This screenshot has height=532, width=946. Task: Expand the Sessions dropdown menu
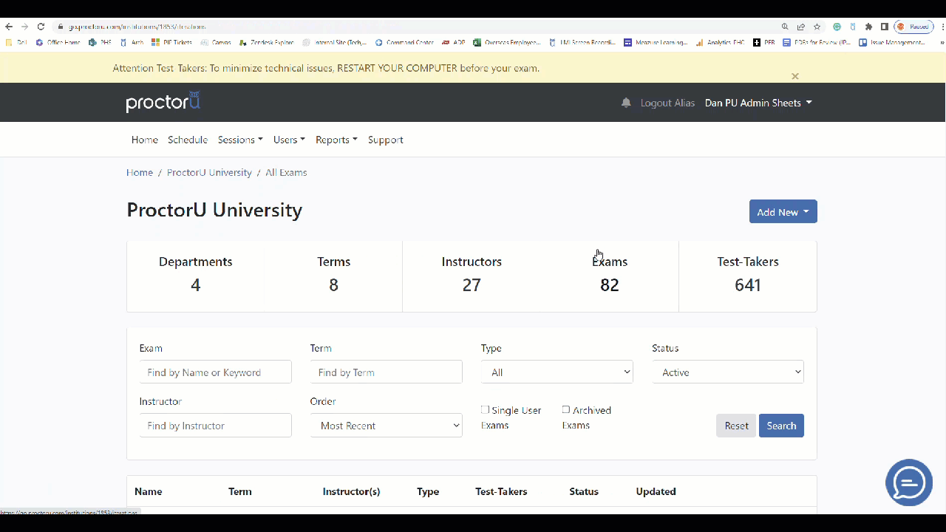[240, 140]
